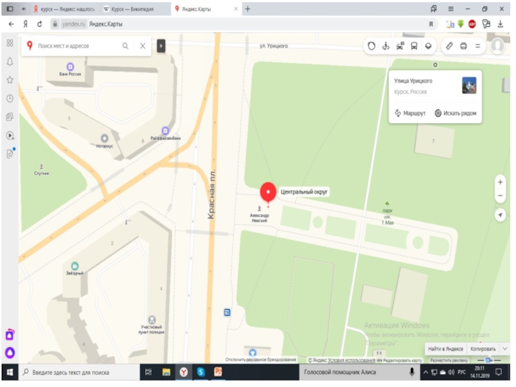Image resolution: width=516 pixels, height=387 pixels.
Task: Switch to Курск — Википедия tab
Action: pyautogui.click(x=132, y=9)
